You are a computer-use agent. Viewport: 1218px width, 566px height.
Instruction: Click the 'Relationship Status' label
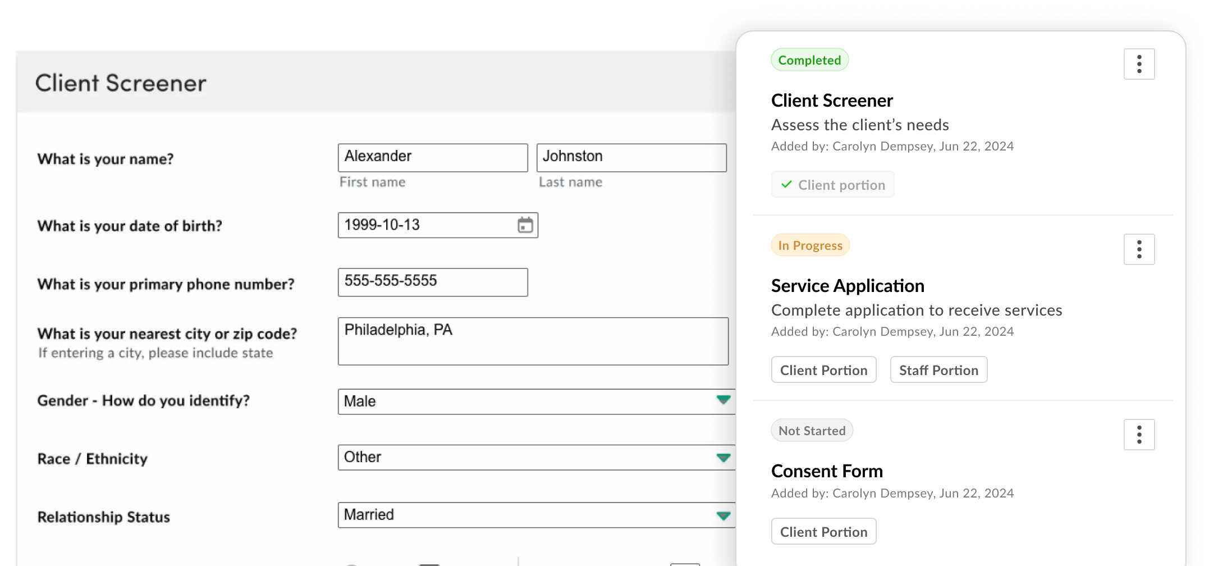click(x=104, y=517)
